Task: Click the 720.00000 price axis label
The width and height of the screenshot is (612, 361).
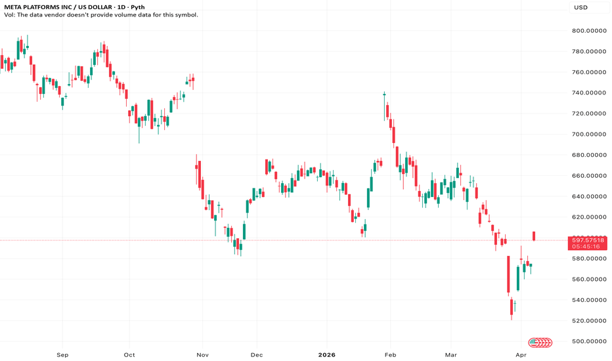Action: [x=589, y=113]
